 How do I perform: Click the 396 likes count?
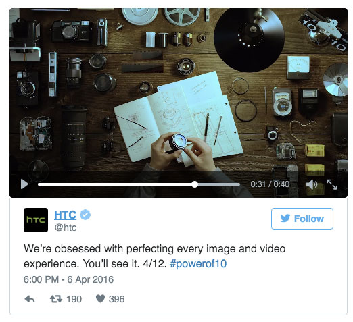[116, 299]
